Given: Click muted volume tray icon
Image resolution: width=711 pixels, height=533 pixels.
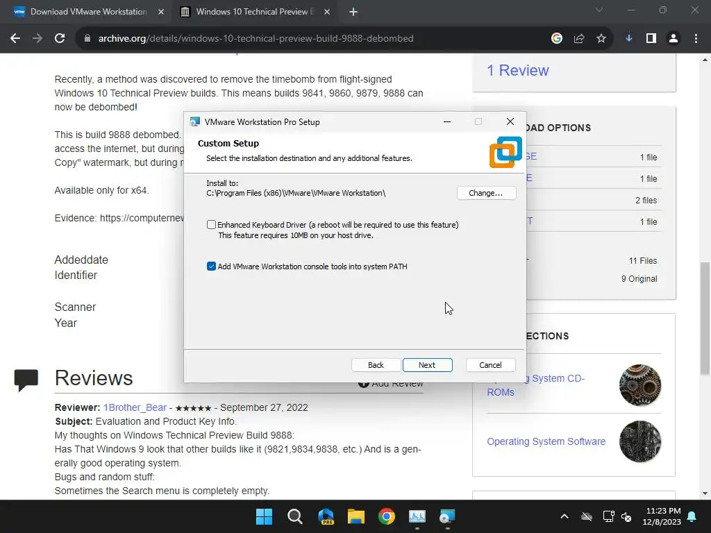Looking at the screenshot, I should [x=626, y=516].
